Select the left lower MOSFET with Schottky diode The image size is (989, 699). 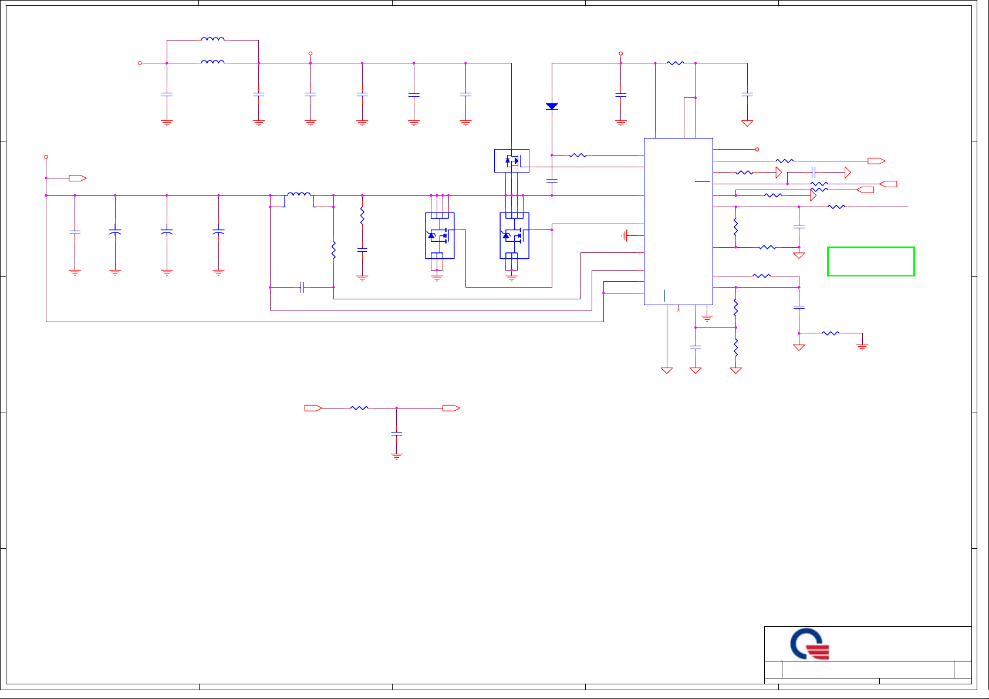coord(440,235)
